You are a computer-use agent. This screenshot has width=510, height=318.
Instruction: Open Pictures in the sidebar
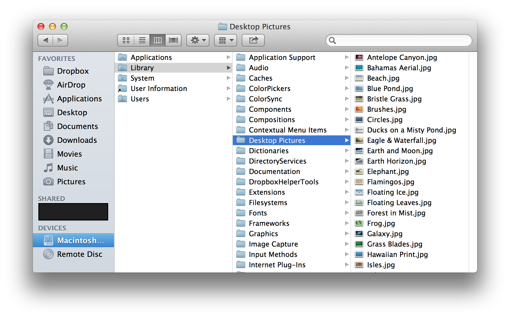coord(74,182)
